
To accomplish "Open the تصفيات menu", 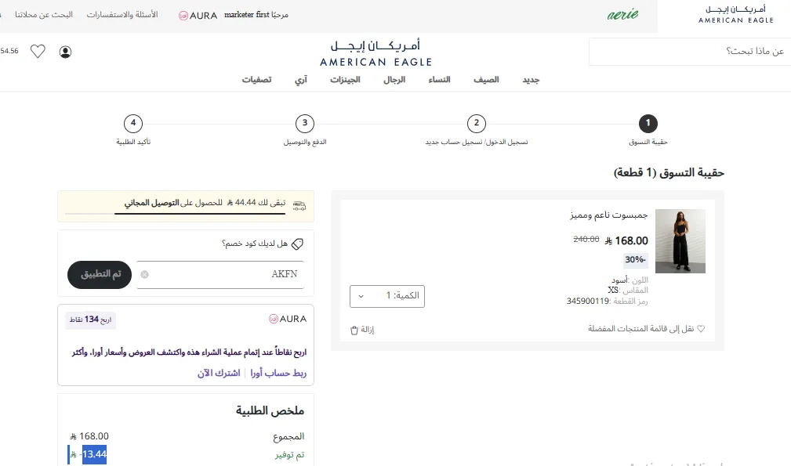I will click(257, 80).
